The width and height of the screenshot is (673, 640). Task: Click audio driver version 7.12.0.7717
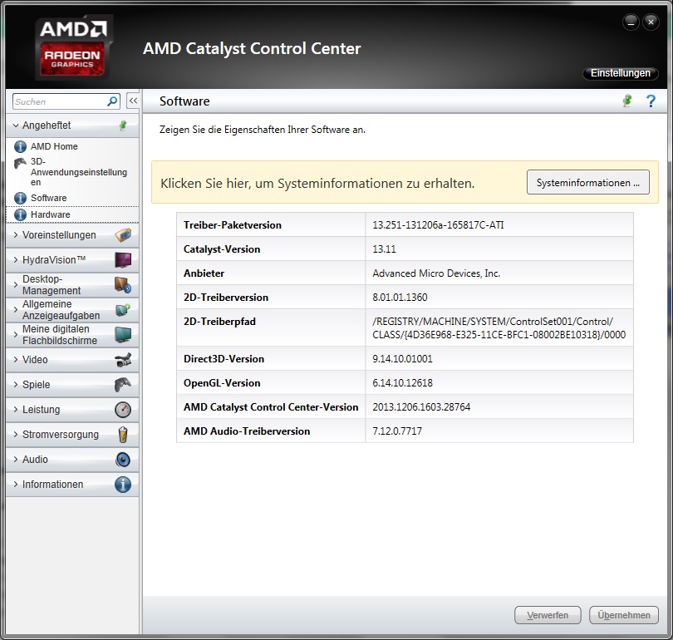point(397,431)
